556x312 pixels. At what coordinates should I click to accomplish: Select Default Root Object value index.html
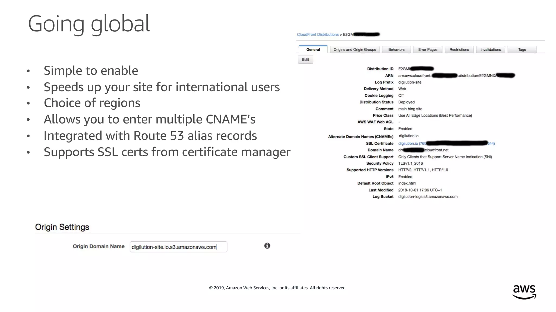407,183
